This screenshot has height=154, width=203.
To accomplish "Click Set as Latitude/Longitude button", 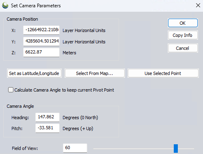I will [34, 73].
